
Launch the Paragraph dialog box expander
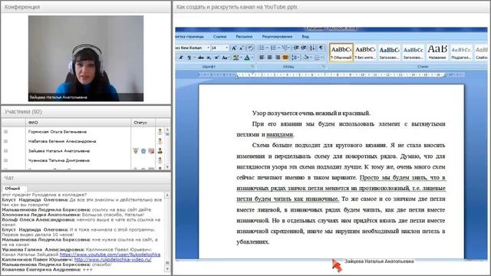(323, 67)
